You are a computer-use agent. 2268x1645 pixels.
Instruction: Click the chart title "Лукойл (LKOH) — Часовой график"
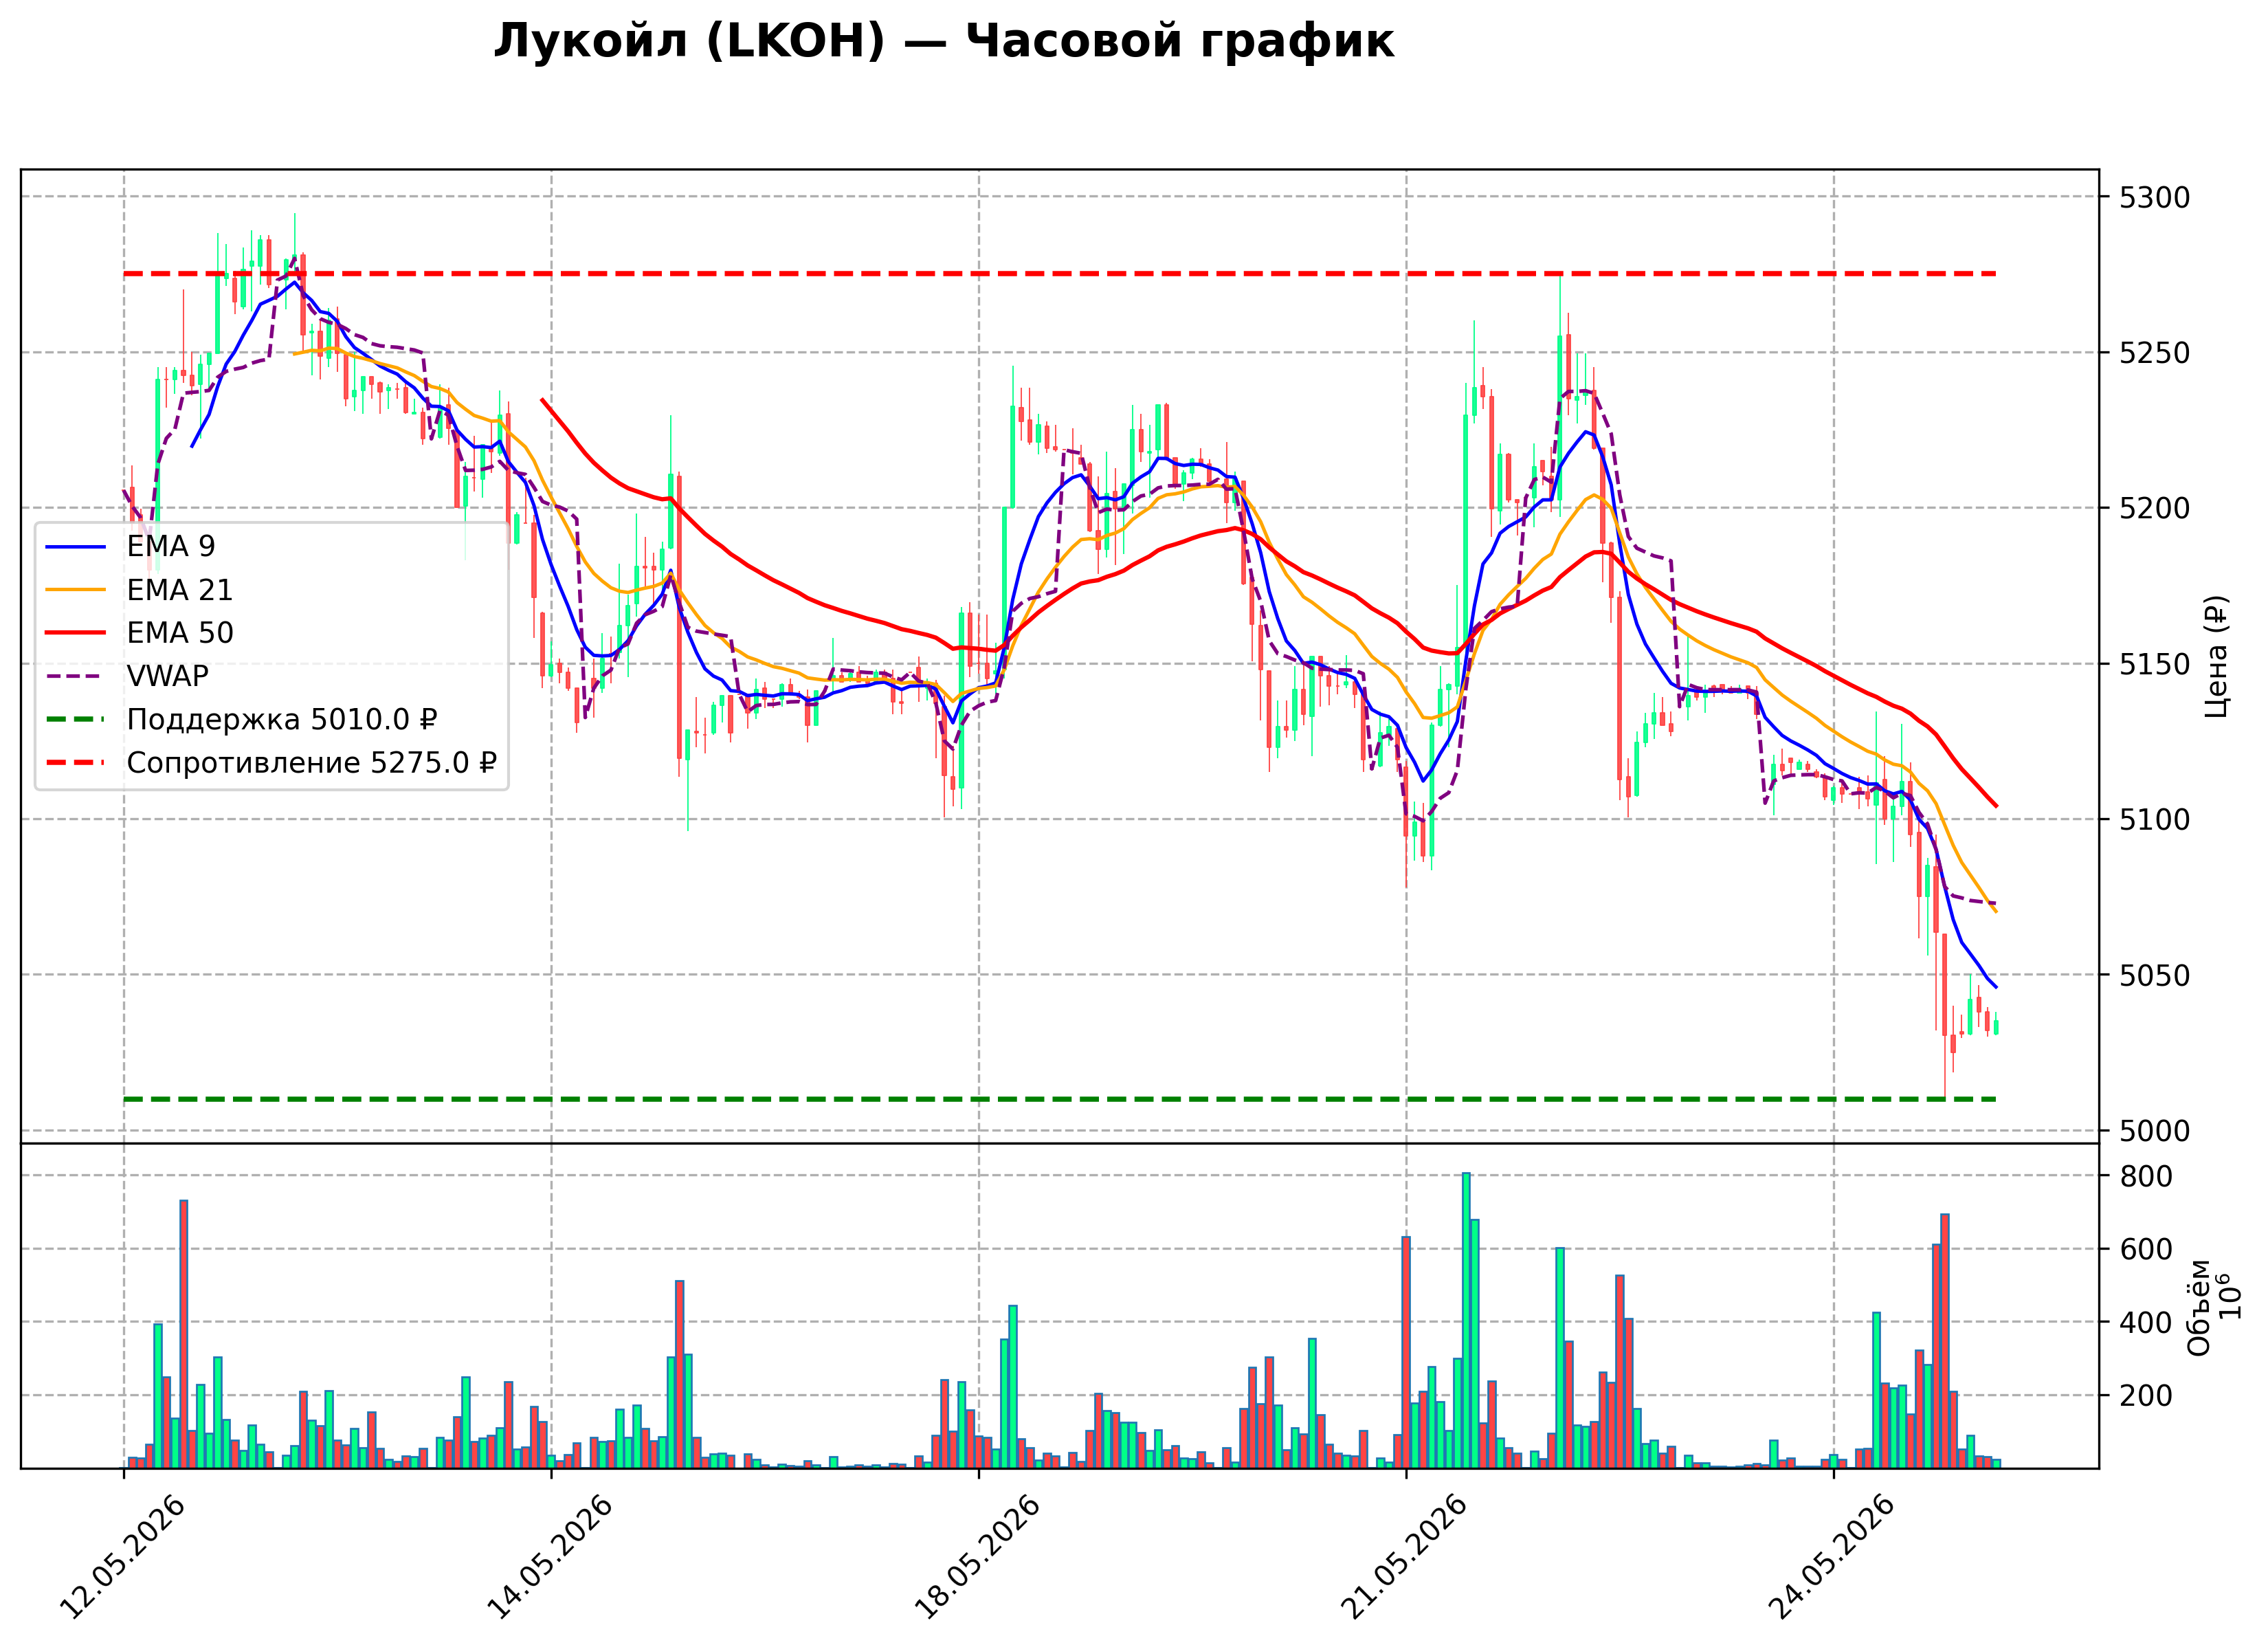tap(943, 42)
